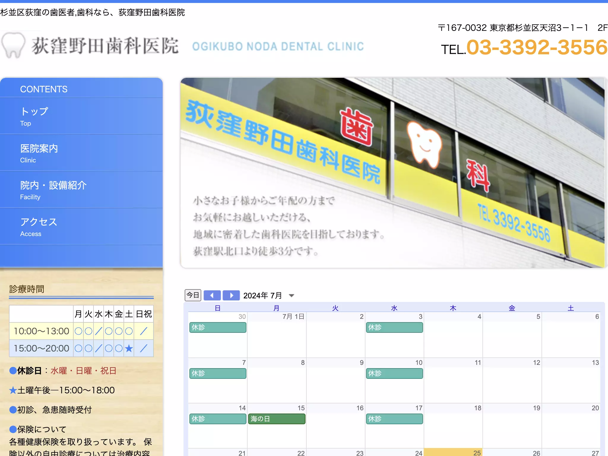The height and width of the screenshot is (456, 608).
Task: Click the 日祝 column header in hours table
Action: [144, 314]
